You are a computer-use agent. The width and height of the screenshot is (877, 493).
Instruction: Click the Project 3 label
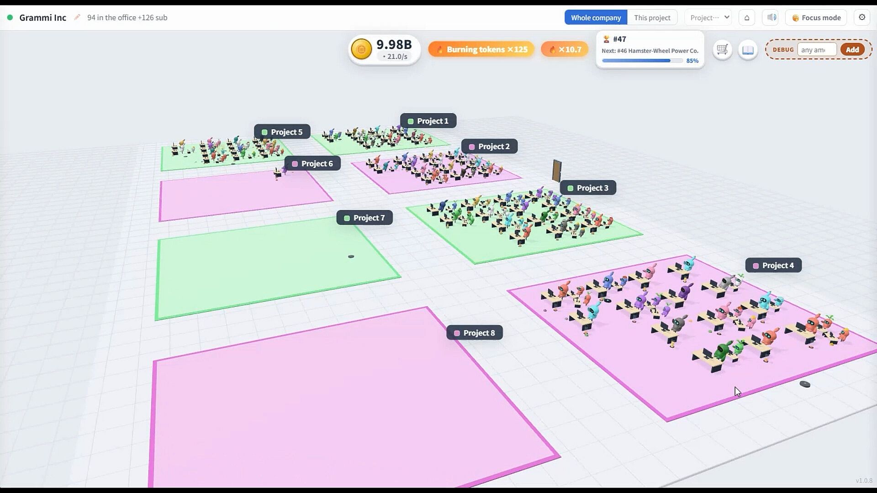point(588,188)
